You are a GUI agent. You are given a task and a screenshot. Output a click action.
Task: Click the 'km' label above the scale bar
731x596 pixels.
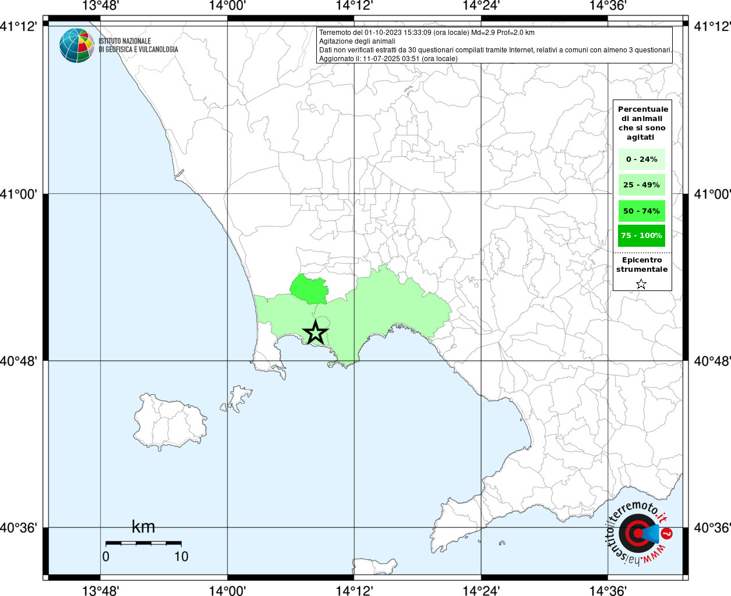coord(143,527)
